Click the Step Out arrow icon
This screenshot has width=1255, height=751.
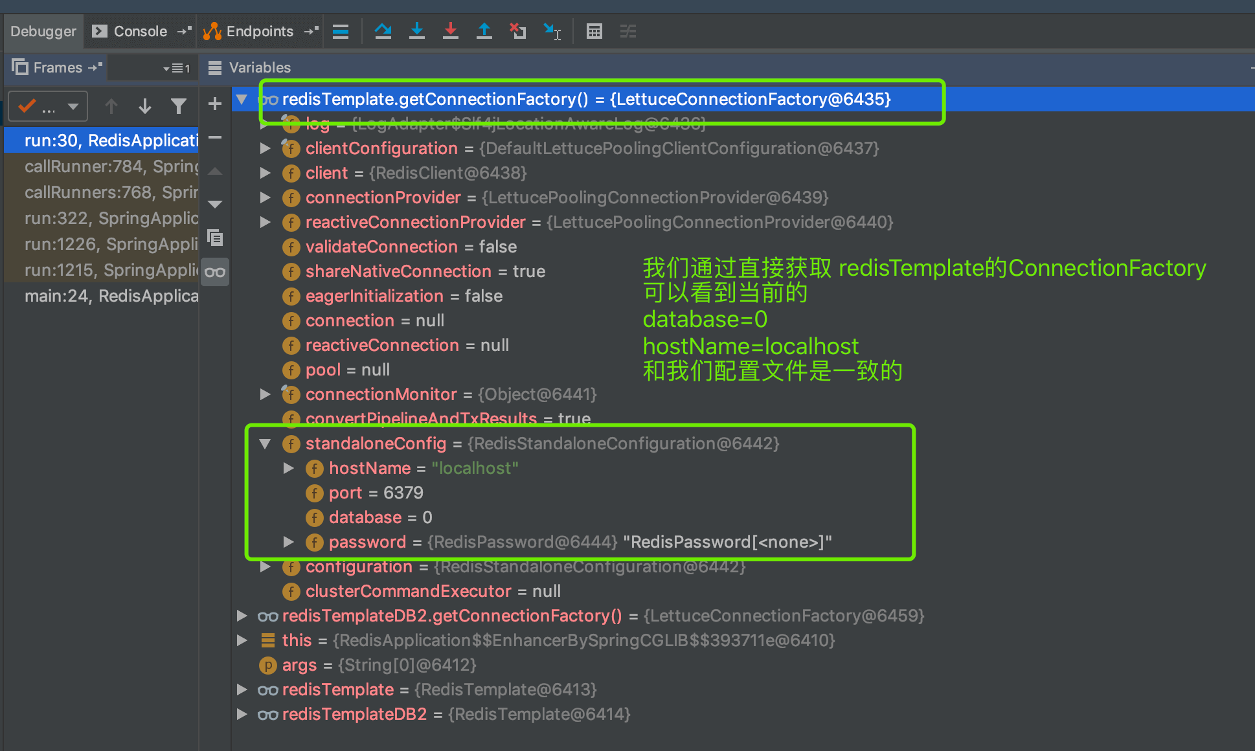pos(484,31)
